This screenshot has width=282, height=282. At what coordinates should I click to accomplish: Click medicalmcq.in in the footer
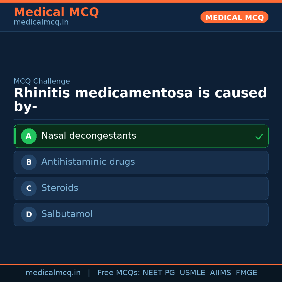[x=53, y=273]
